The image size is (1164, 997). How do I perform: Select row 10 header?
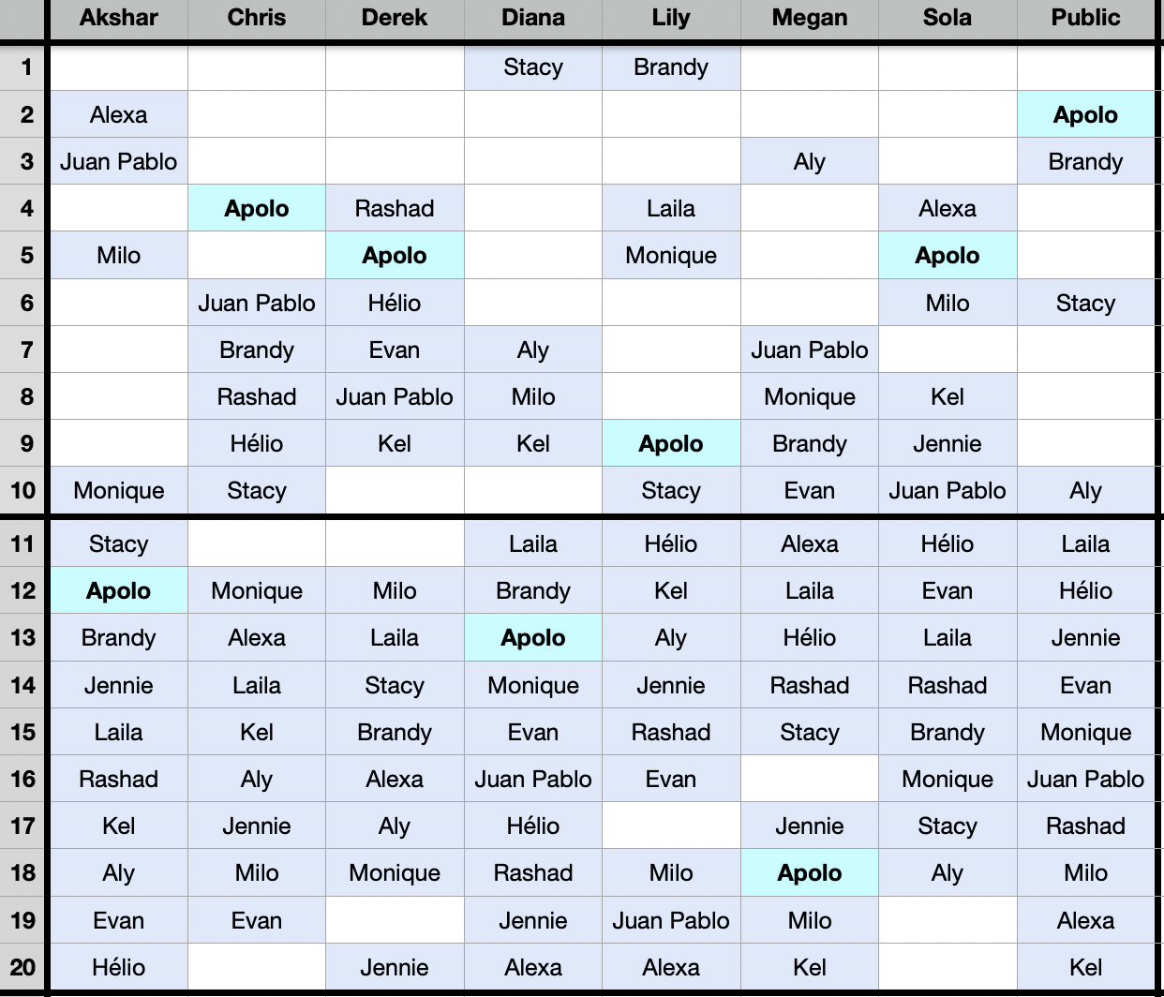point(23,490)
